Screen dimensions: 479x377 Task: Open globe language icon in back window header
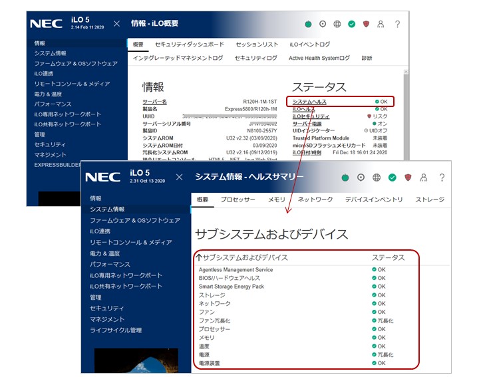337,24
